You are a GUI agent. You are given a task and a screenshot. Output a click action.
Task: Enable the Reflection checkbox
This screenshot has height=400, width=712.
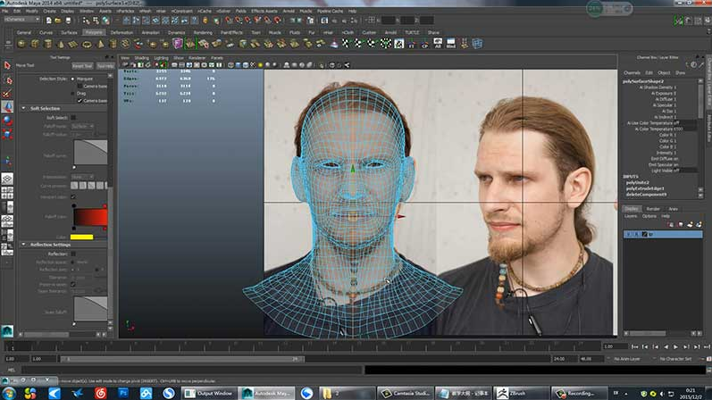click(x=73, y=254)
